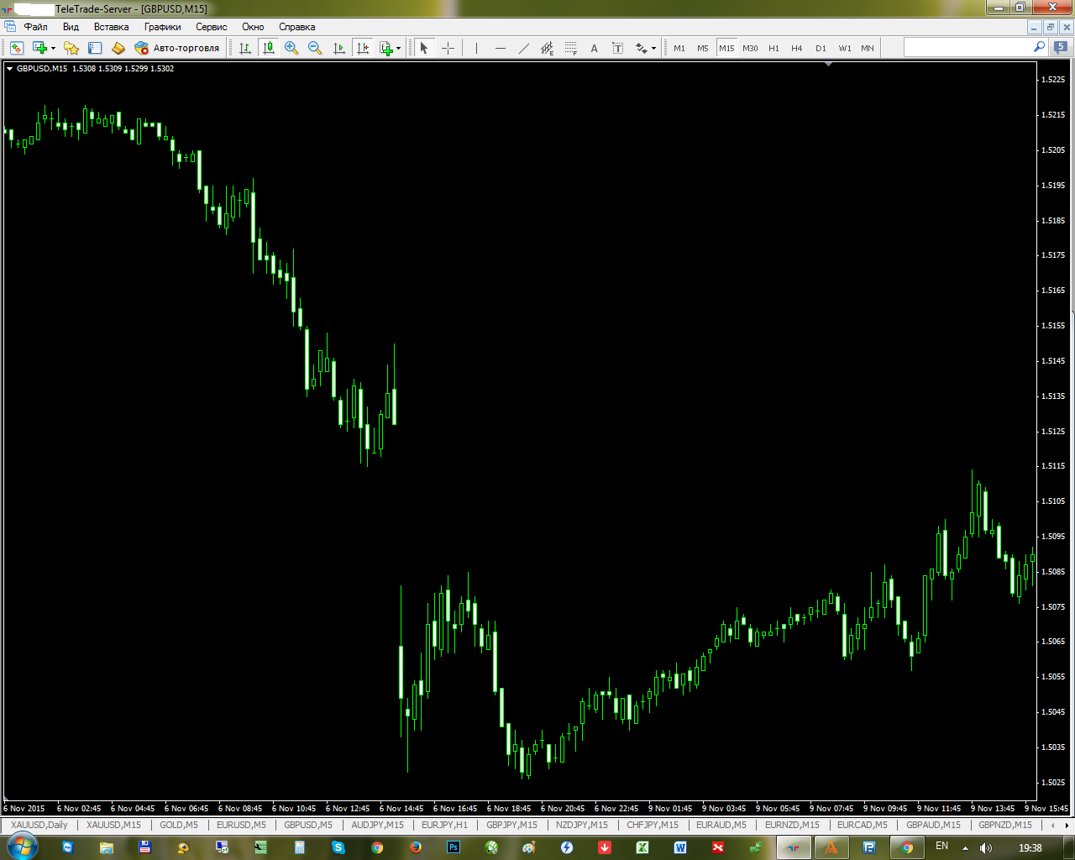Open Firefox from the taskbar
The width and height of the screenshot is (1075, 860).
click(415, 847)
